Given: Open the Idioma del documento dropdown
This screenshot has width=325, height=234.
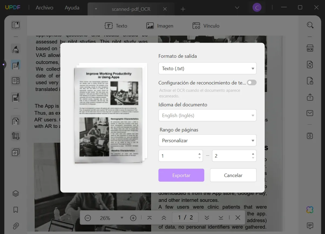Looking at the screenshot, I should click(207, 115).
